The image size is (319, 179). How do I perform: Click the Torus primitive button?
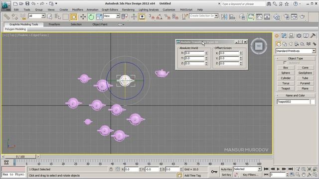286,83
